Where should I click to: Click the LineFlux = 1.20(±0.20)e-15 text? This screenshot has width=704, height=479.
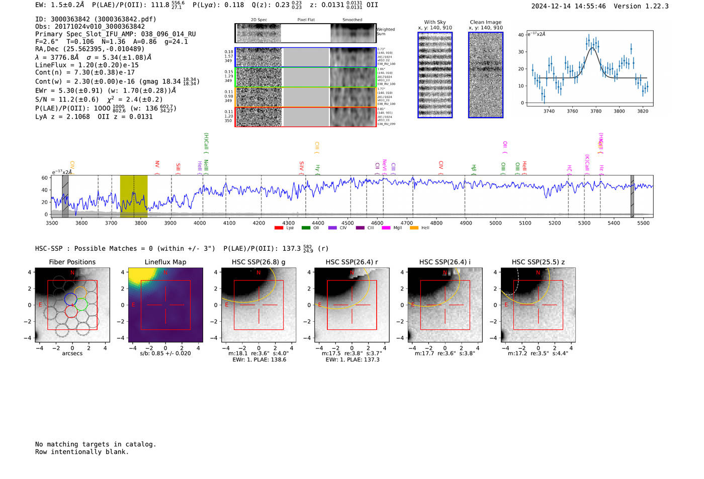(87, 65)
